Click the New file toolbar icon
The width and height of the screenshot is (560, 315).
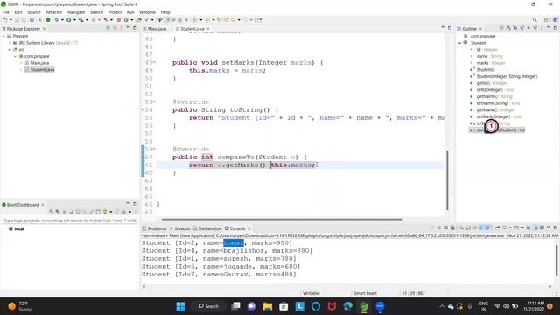pos(5,20)
